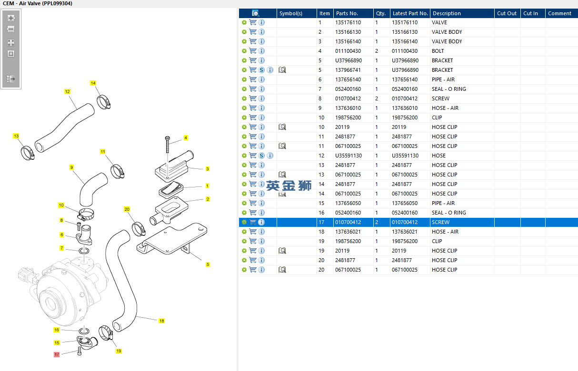Click the single-square icon in diagram toolbar
The image size is (578, 371).
point(11,54)
